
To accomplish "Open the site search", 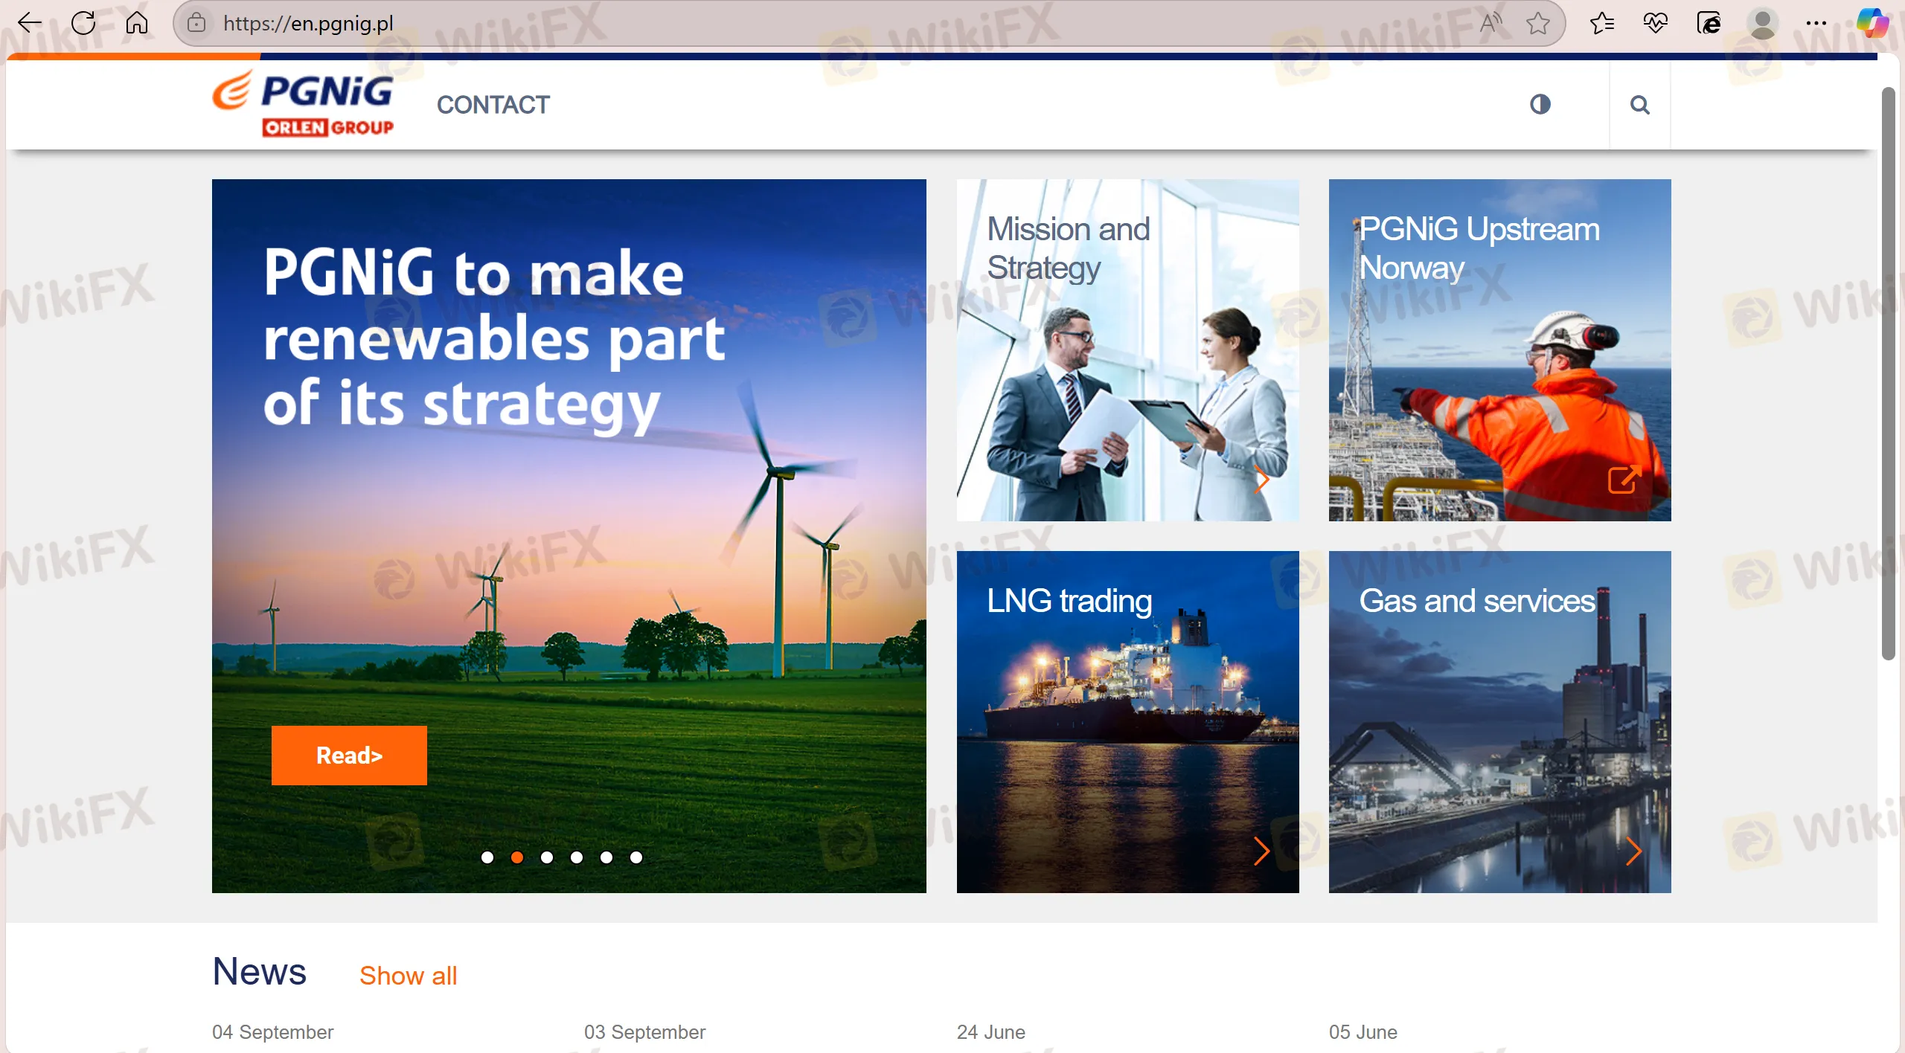I will 1640,104.
